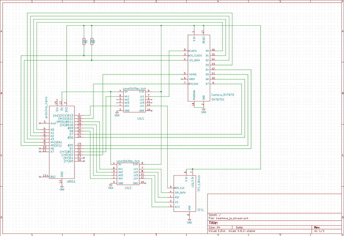The height and width of the screenshot is (236, 344).
Task: Click the (int3)#D3 pin label
Action: coord(67,152)
